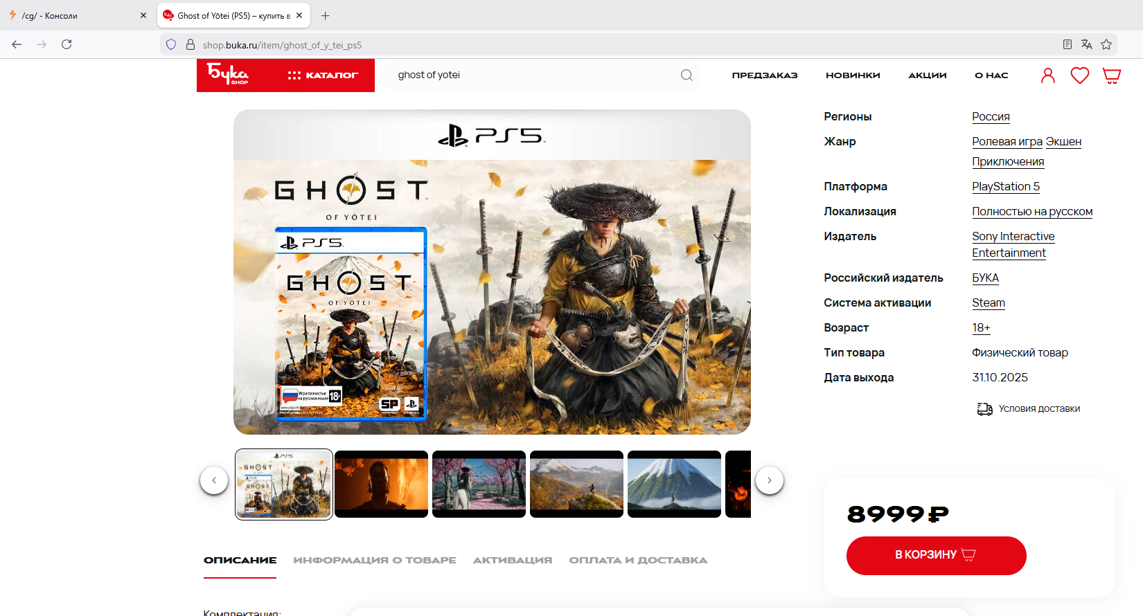Screen dimensions: 1143x616
Task: Follow the БУКА publisher link
Action: [985, 278]
